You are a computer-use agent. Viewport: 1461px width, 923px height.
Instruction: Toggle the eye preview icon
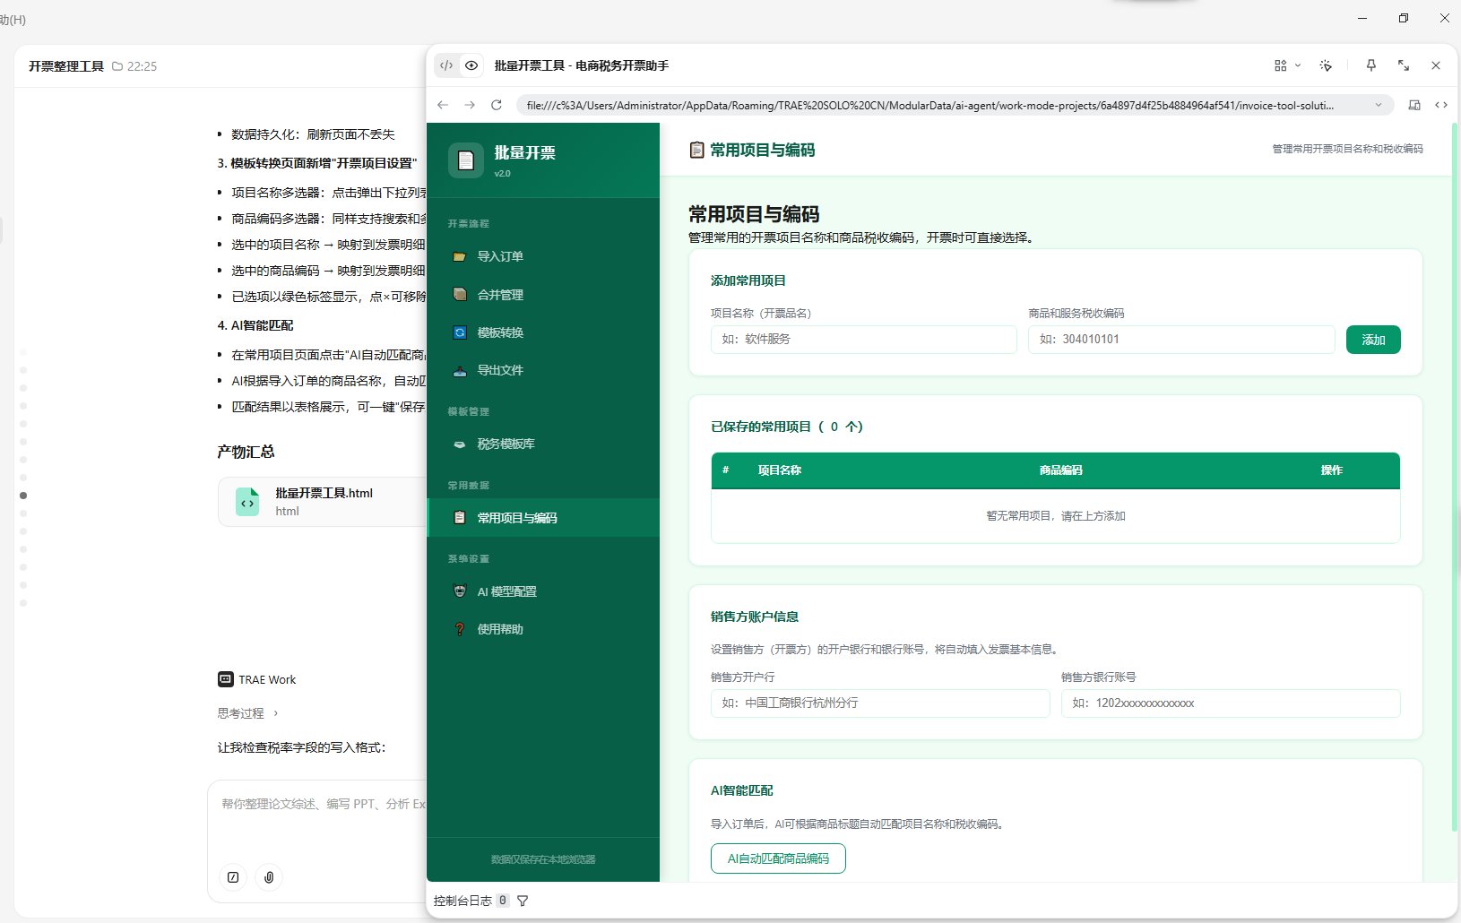pos(471,65)
